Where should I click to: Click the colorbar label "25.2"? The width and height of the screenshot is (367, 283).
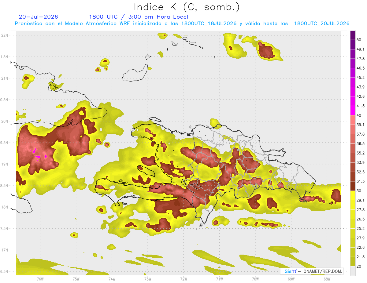click(x=361, y=229)
